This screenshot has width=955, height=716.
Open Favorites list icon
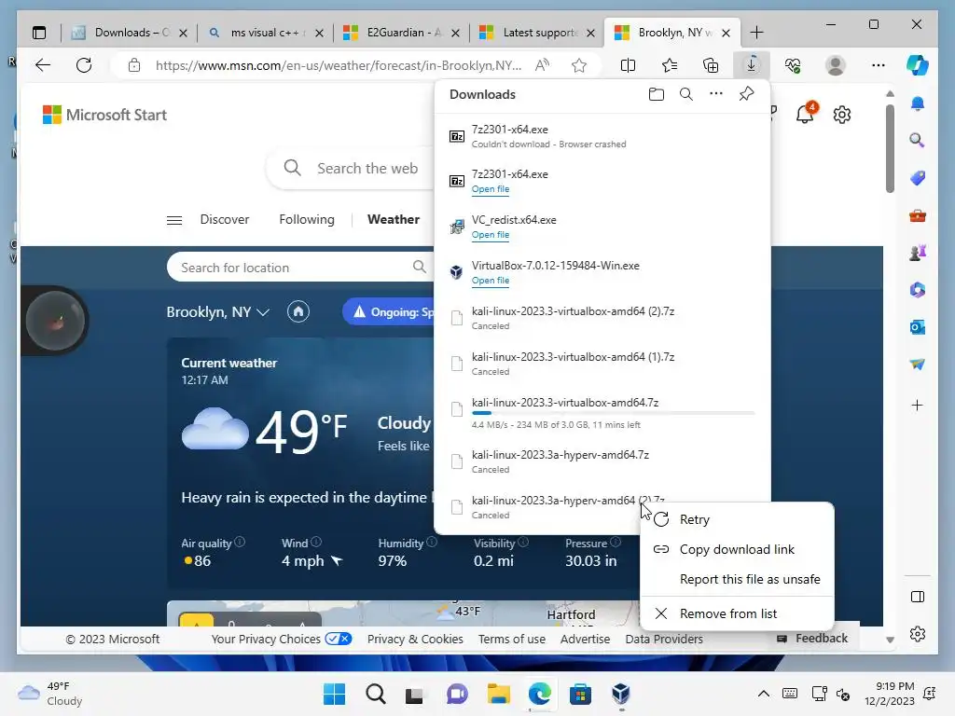tap(670, 65)
